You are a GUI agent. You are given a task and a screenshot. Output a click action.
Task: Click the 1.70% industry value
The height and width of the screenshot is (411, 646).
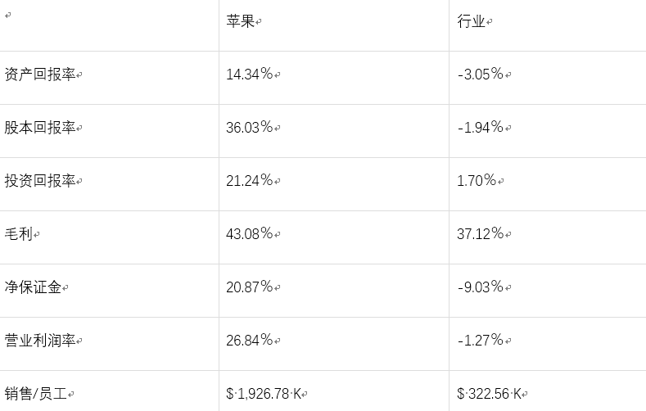(477, 181)
